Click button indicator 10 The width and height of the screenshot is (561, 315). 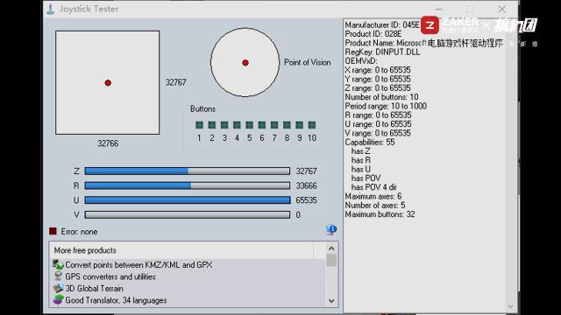(312, 124)
